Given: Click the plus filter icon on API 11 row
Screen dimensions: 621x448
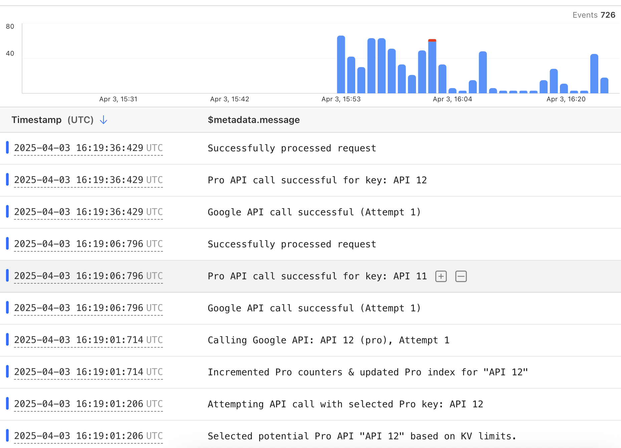Looking at the screenshot, I should [441, 276].
